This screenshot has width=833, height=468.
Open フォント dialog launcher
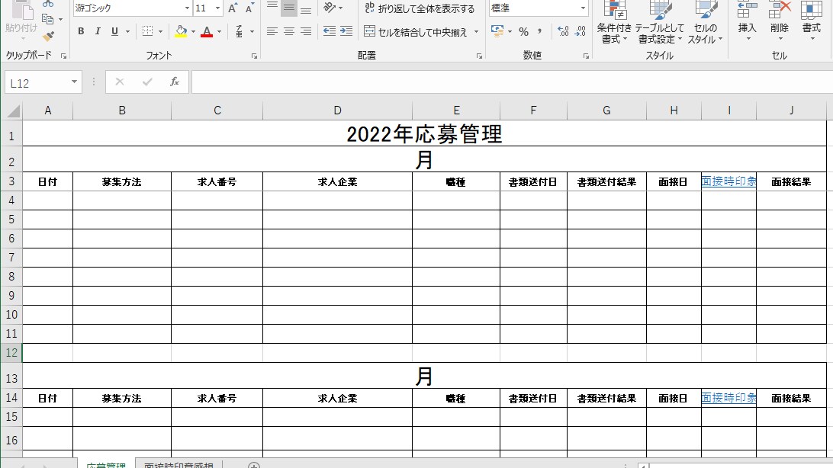255,56
